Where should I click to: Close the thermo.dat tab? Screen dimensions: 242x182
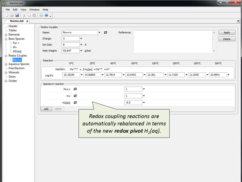tap(27, 21)
